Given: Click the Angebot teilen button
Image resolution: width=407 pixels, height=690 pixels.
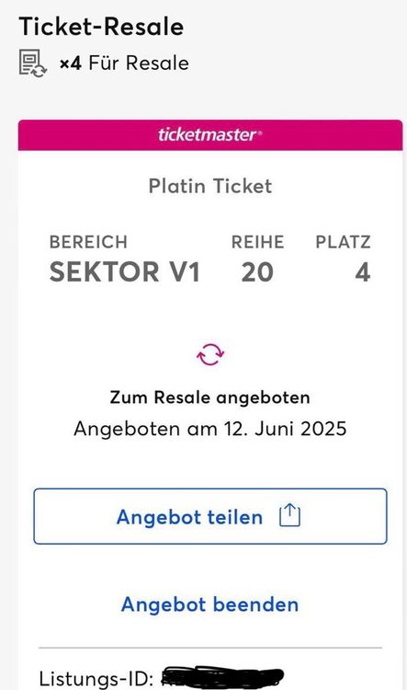Looking at the screenshot, I should tap(210, 516).
